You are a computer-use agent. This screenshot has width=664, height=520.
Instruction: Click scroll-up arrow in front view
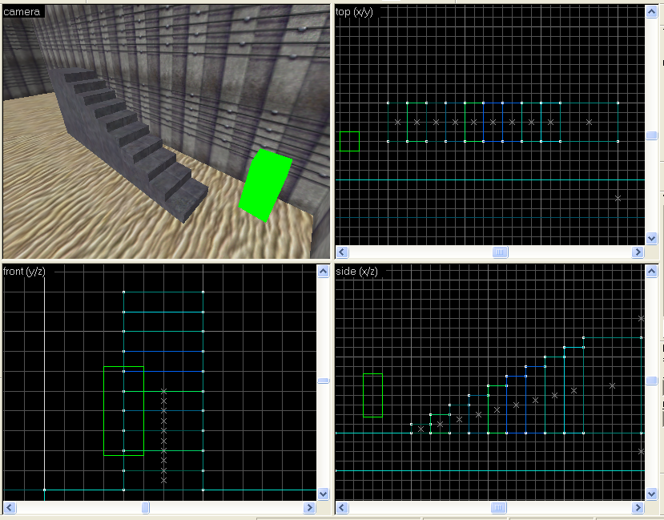[323, 272]
